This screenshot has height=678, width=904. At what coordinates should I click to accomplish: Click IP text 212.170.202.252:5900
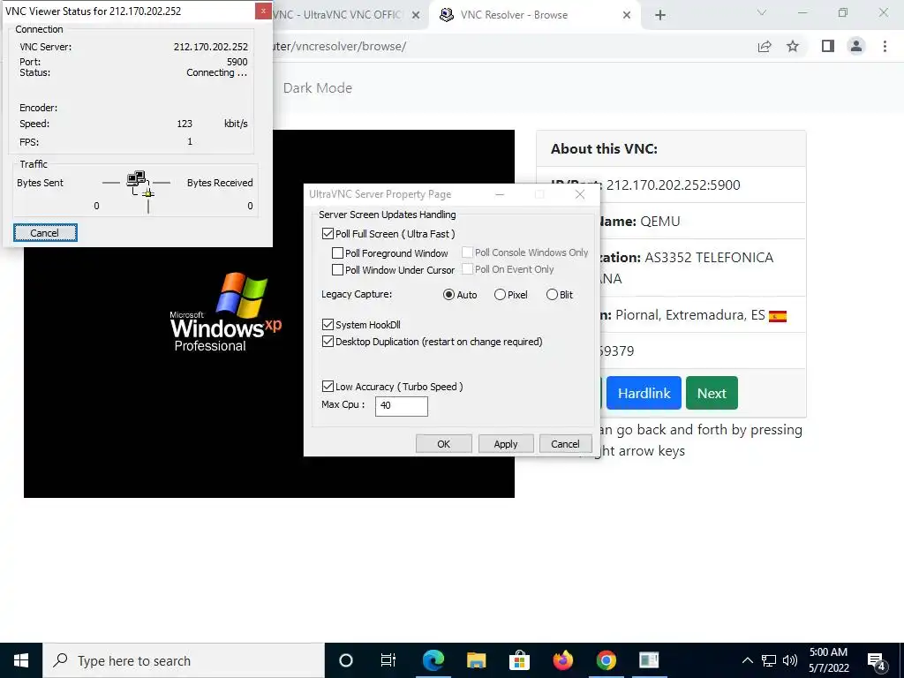(x=674, y=185)
